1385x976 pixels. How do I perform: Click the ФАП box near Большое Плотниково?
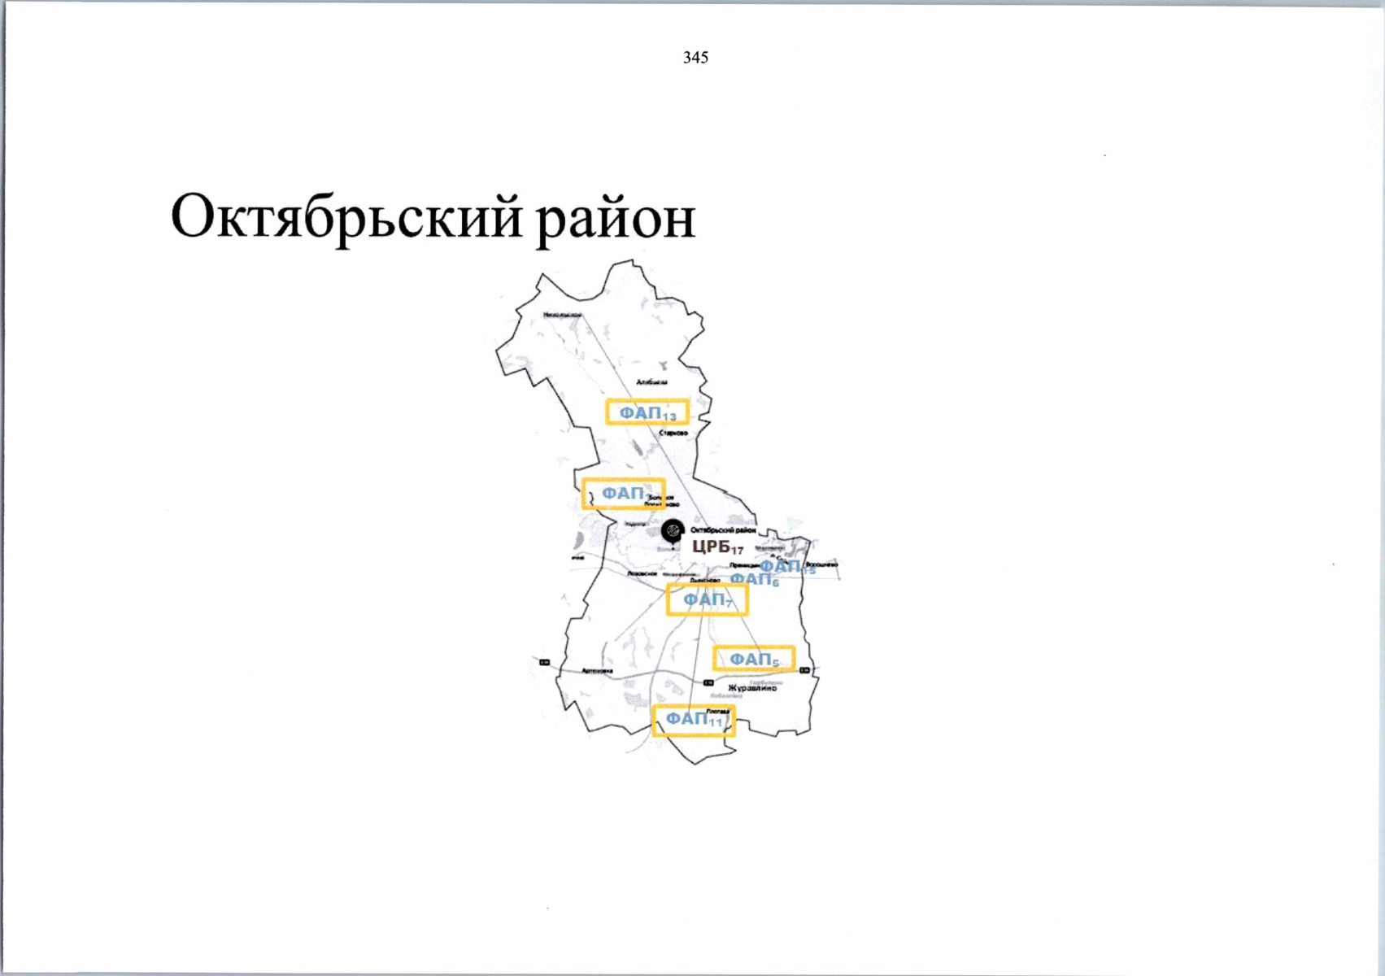coord(623,494)
